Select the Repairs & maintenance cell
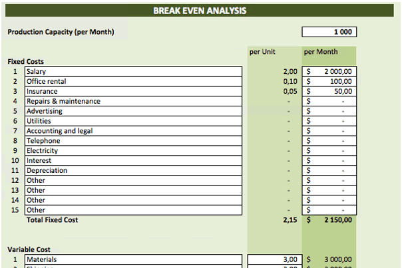The width and height of the screenshot is (402, 268). 133,101
